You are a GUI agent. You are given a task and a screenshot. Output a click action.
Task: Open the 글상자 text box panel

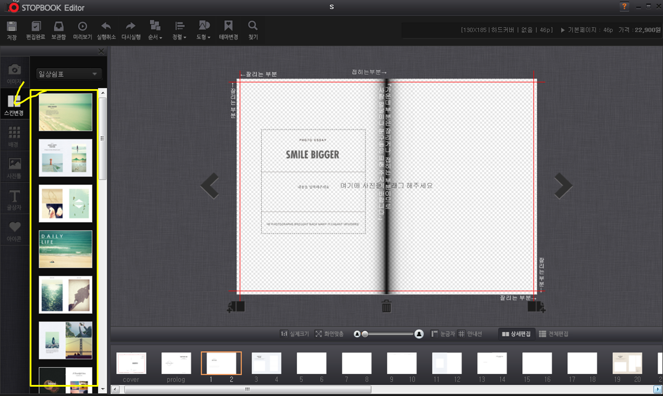14,199
